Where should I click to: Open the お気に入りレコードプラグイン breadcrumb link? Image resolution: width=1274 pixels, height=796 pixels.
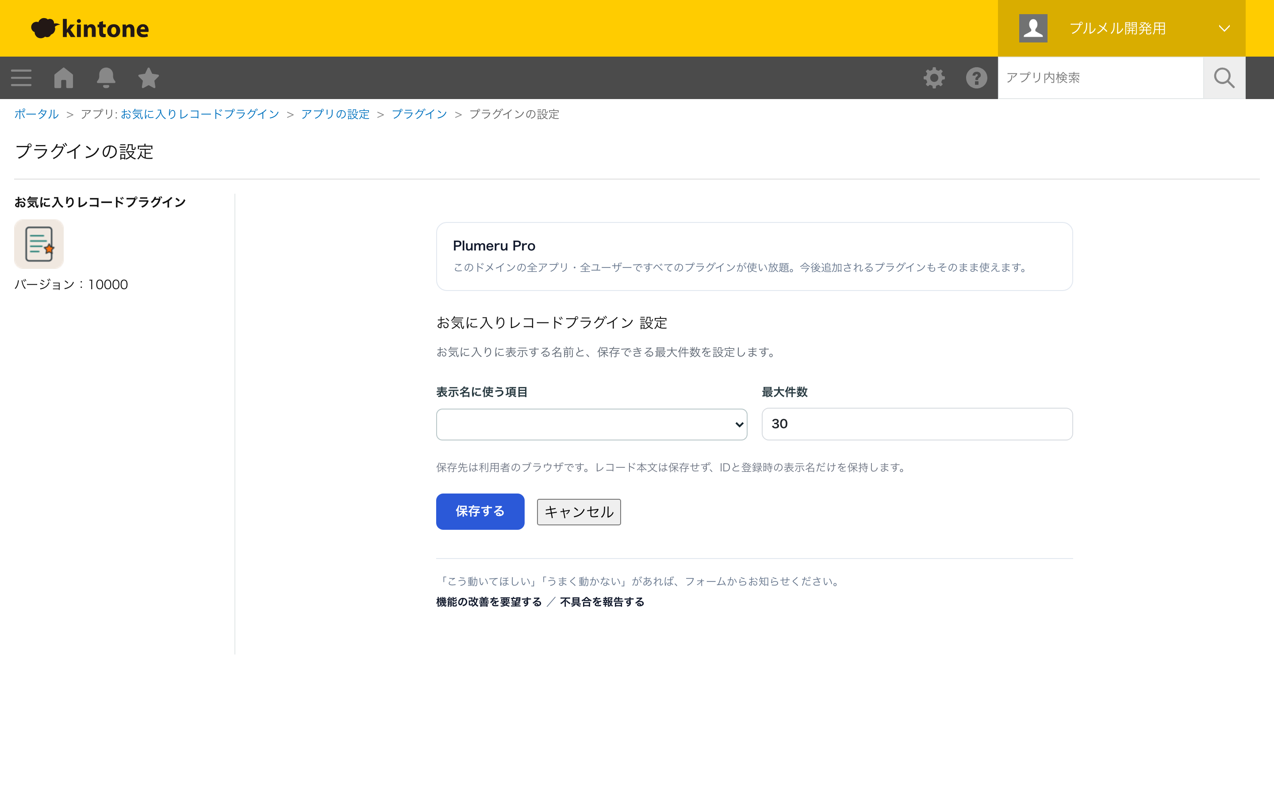point(200,114)
